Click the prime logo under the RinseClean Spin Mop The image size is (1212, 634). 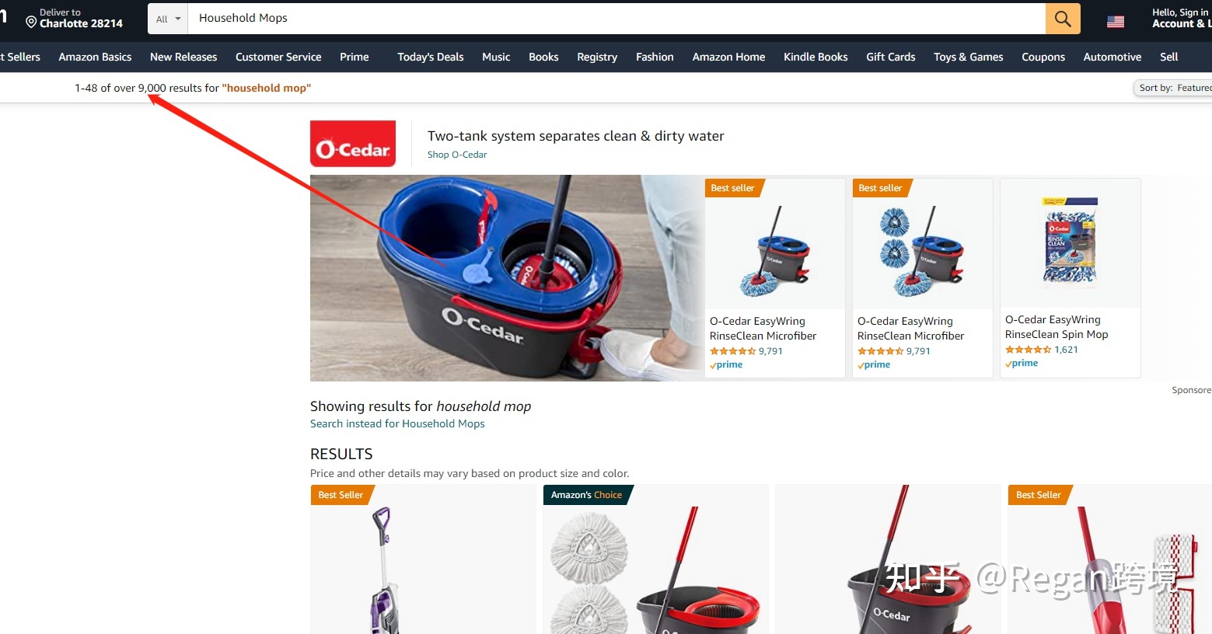click(x=1022, y=364)
